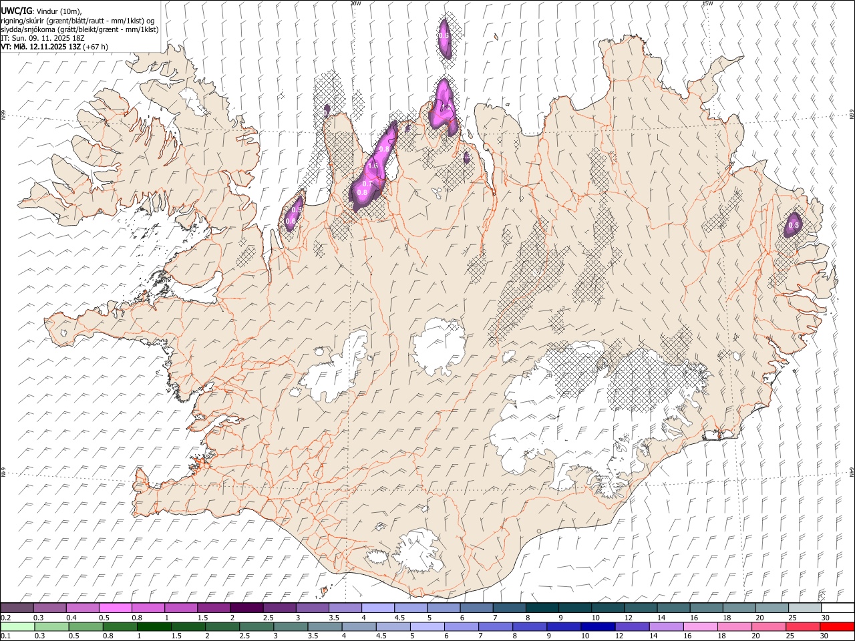Click the 15W longitude label

click(707, 3)
